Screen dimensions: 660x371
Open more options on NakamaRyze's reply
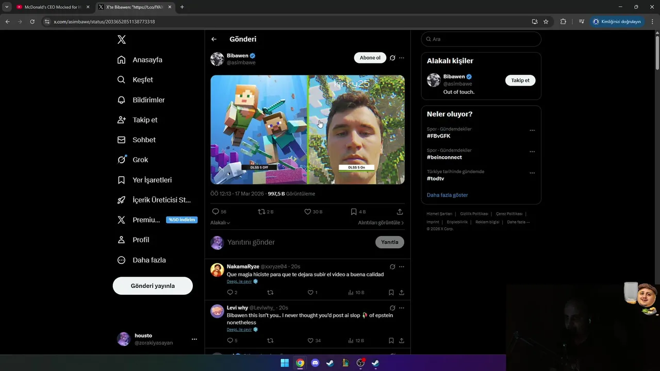402,267
